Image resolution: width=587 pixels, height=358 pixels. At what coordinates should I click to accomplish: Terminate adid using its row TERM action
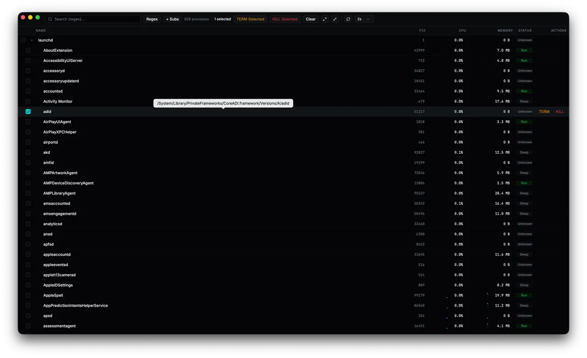[544, 112]
